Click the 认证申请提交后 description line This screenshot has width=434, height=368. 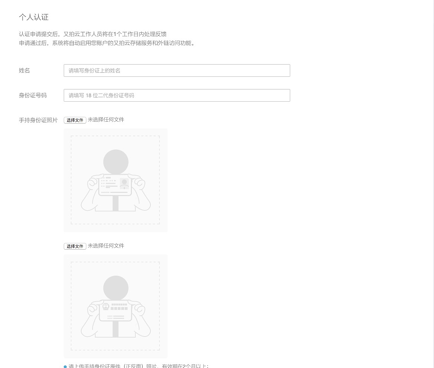[x=93, y=34]
